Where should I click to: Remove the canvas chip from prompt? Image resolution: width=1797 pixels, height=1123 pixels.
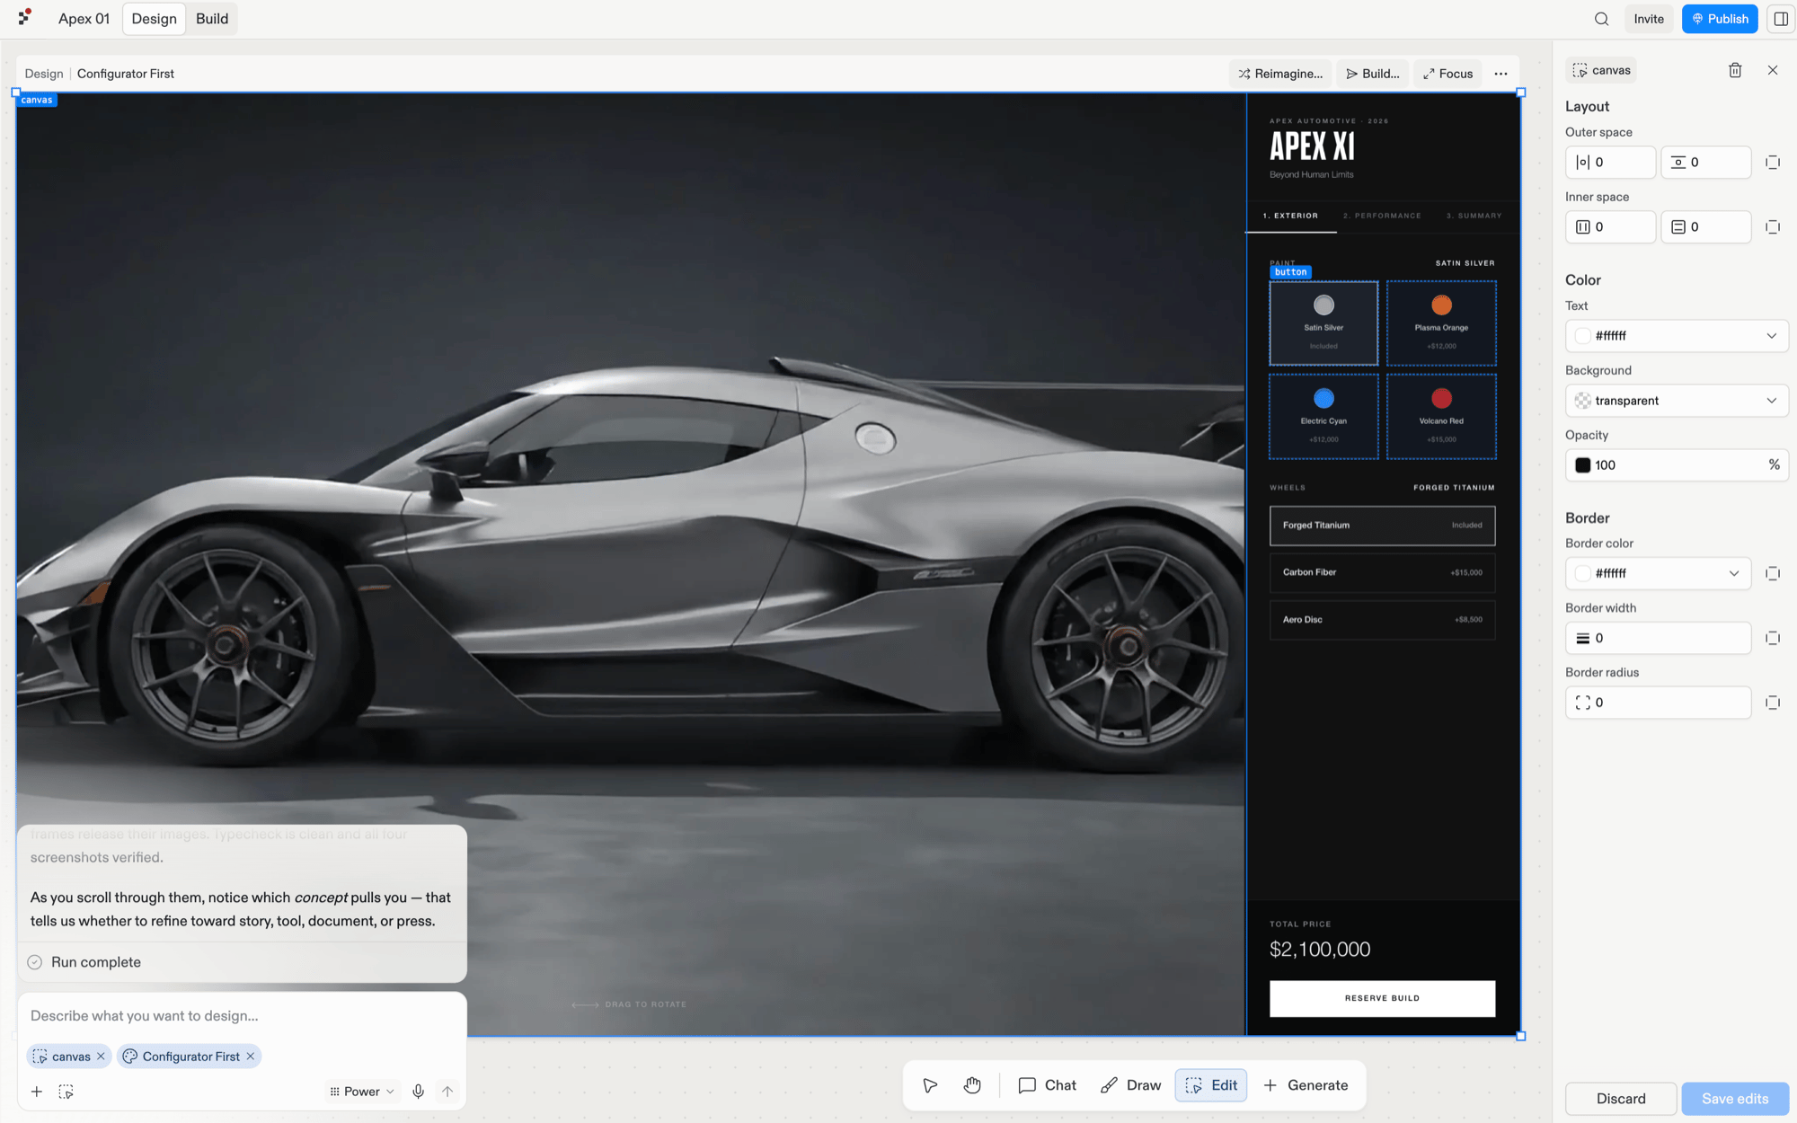click(x=101, y=1057)
